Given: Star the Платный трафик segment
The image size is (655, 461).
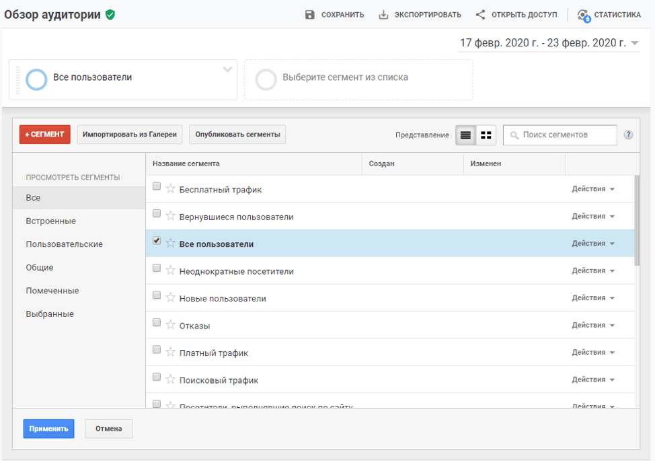Looking at the screenshot, I should (x=170, y=352).
